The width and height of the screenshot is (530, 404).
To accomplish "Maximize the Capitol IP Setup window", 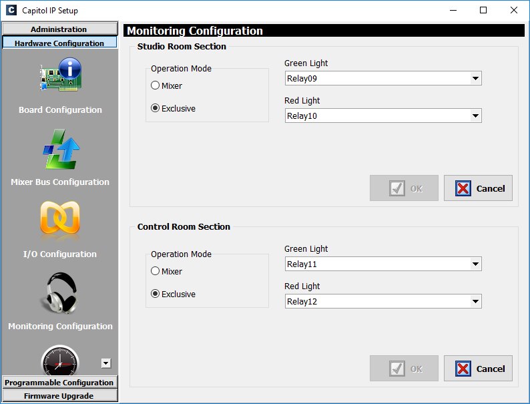I will click(483, 10).
